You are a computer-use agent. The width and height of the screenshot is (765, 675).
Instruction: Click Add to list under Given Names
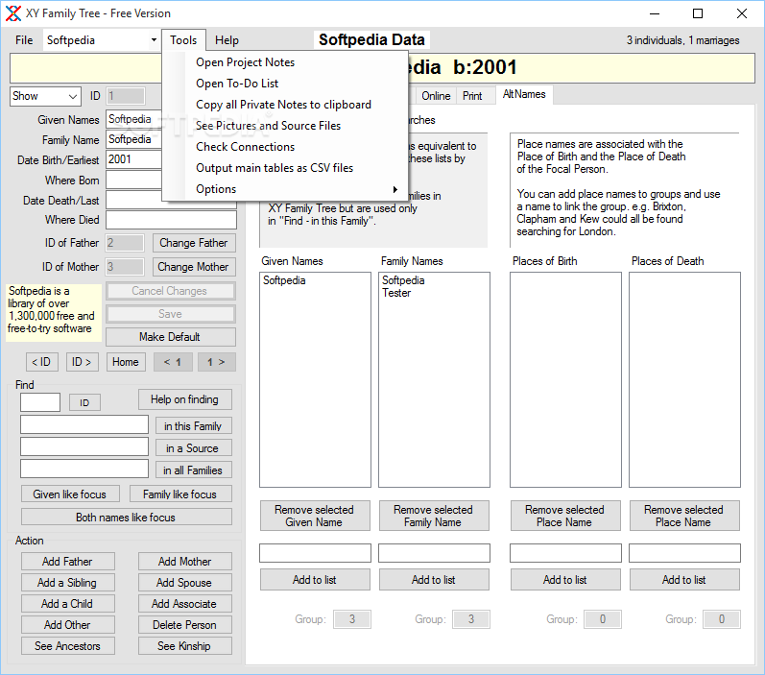(x=315, y=579)
